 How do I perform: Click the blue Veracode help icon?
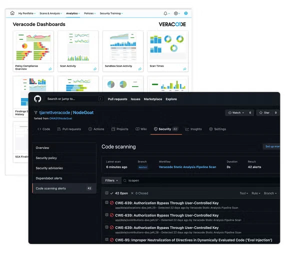click(186, 13)
